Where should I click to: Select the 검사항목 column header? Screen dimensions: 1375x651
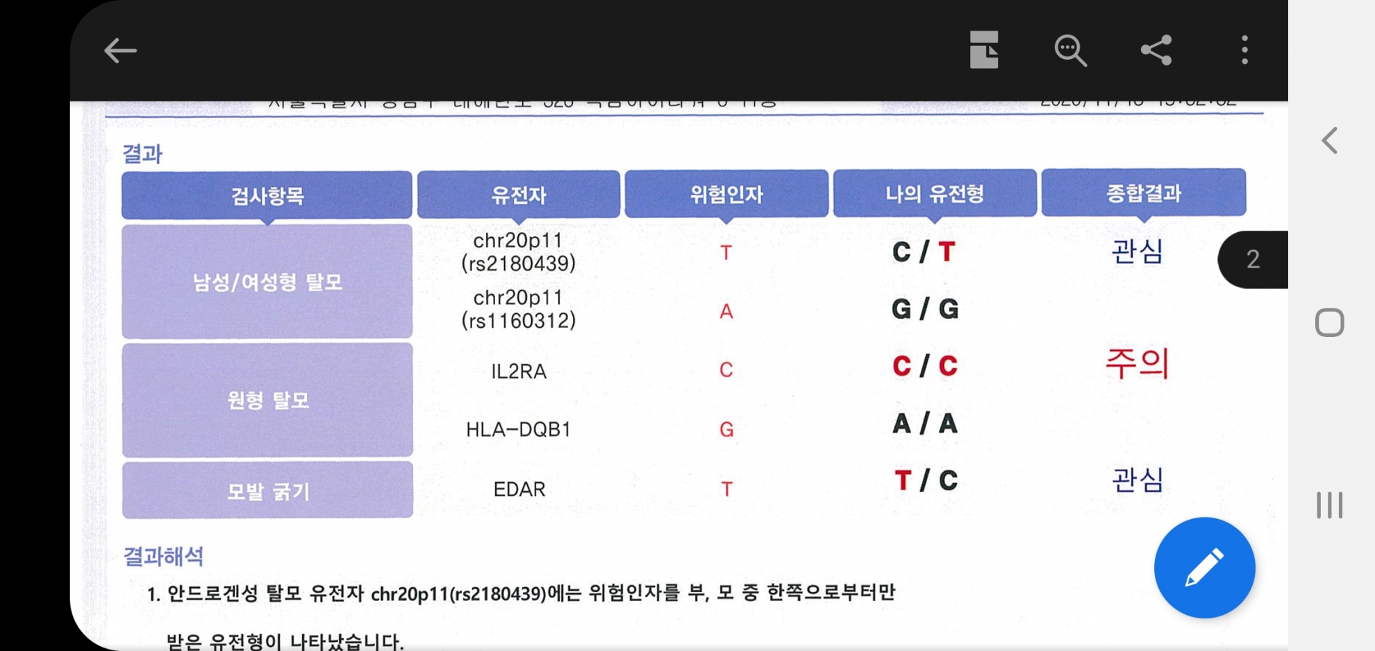click(267, 196)
